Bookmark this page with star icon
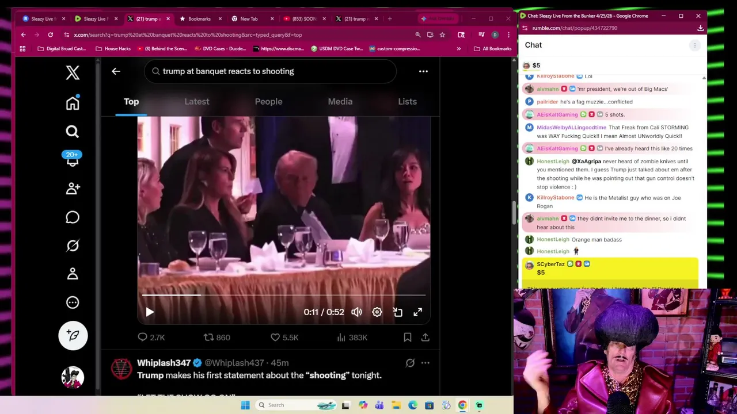The image size is (737, 414). tap(442, 35)
